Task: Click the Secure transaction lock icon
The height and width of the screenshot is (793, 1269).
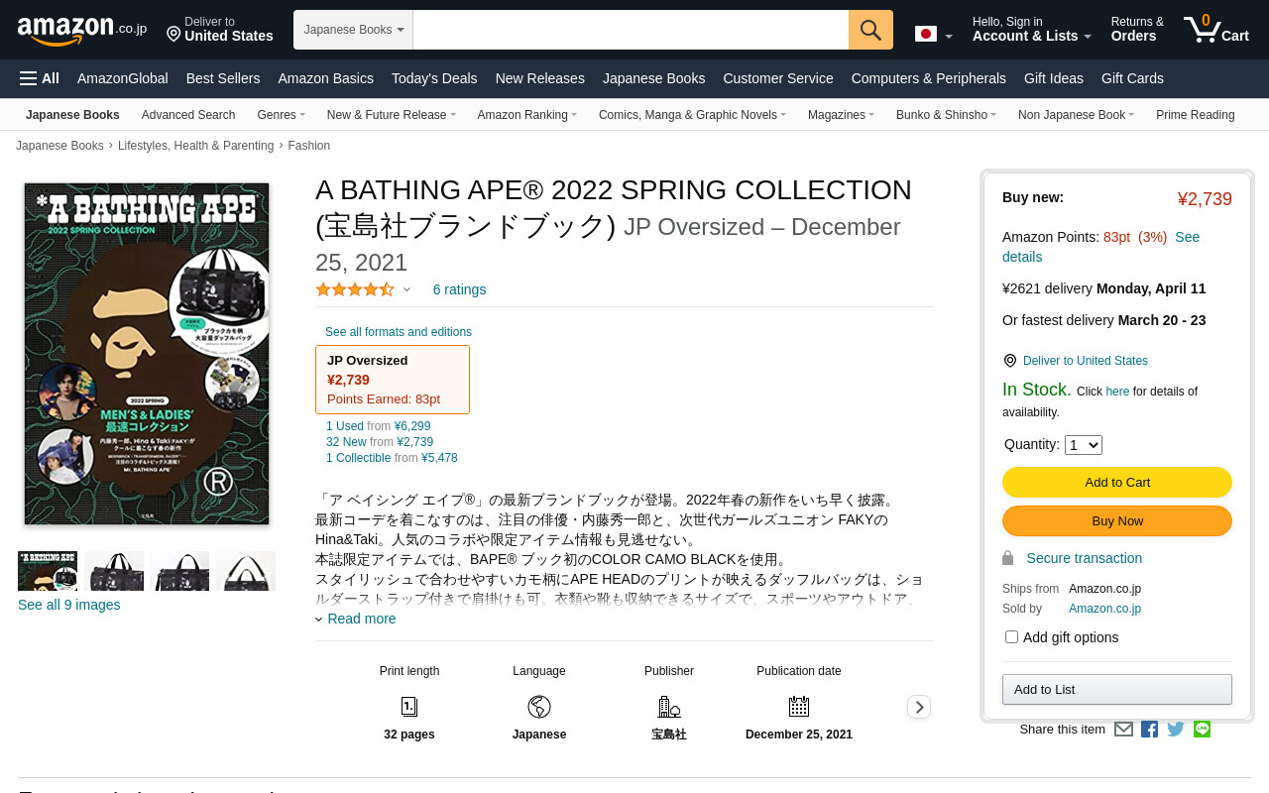Action: 1008,558
